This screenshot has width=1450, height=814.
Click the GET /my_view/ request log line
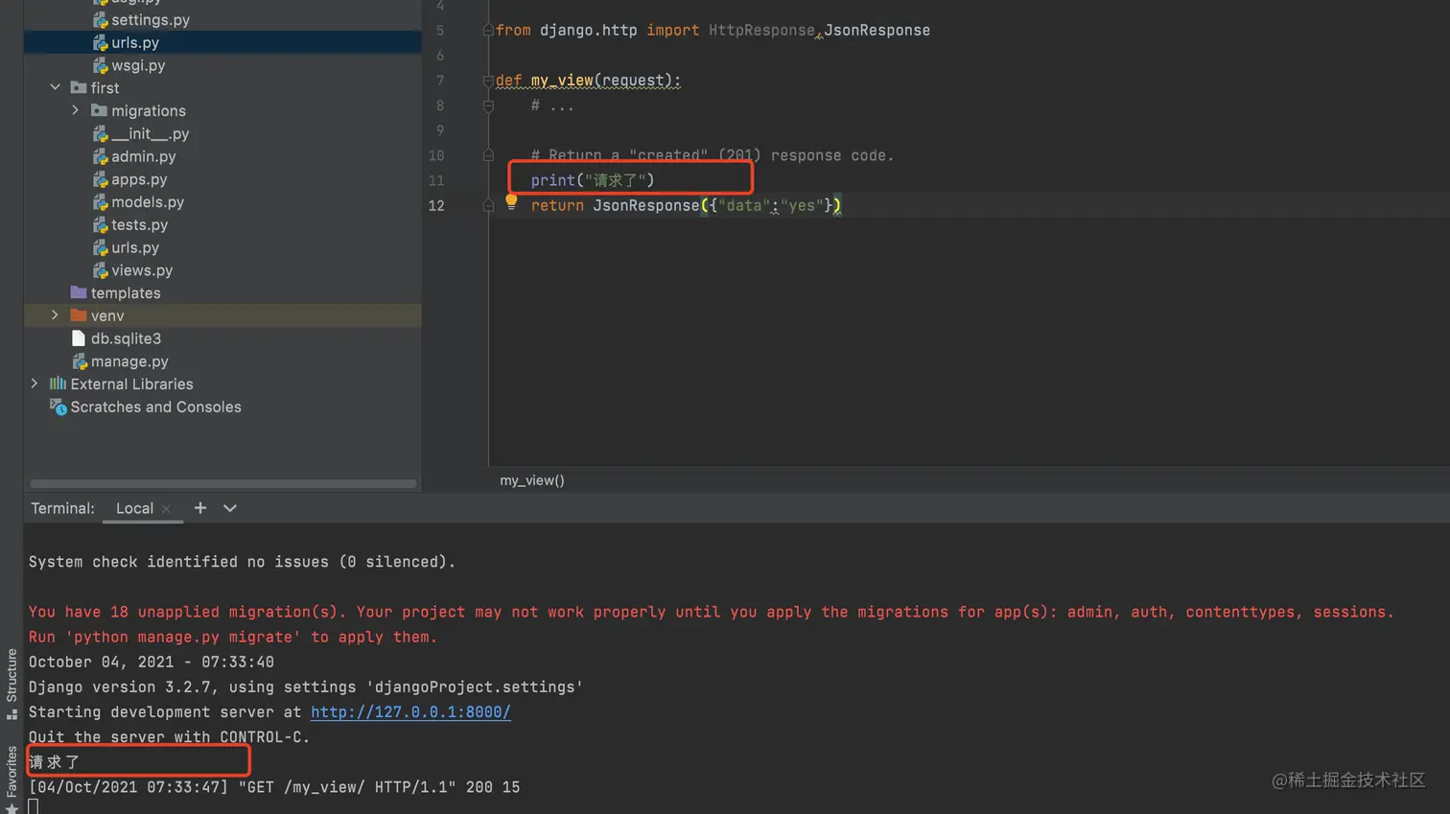(274, 787)
